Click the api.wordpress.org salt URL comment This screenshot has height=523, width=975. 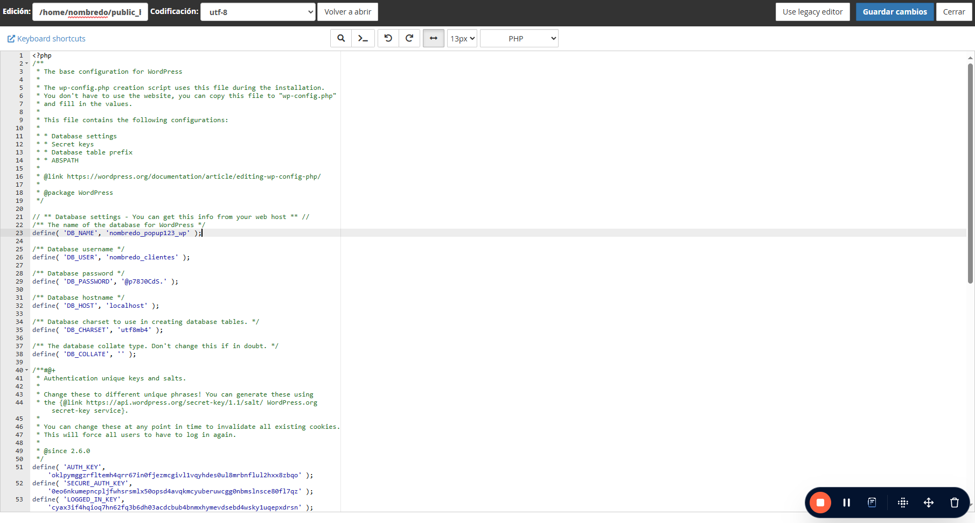[175, 402]
